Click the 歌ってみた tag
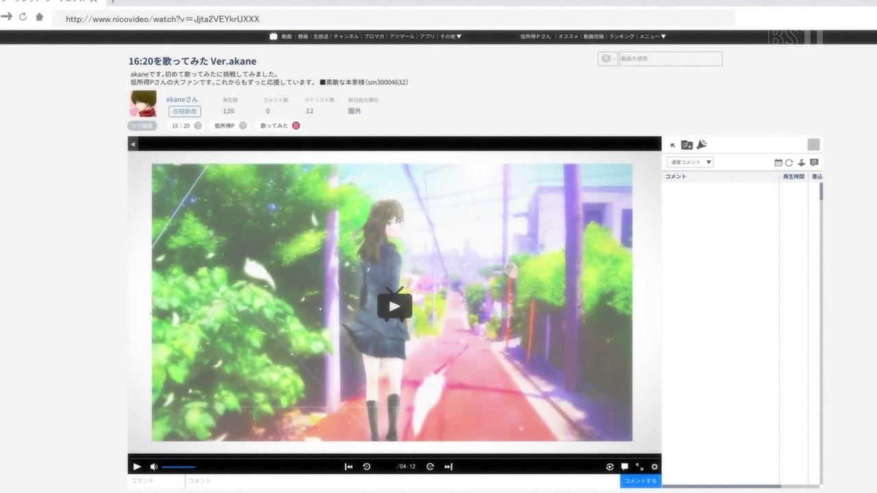 pyautogui.click(x=274, y=126)
